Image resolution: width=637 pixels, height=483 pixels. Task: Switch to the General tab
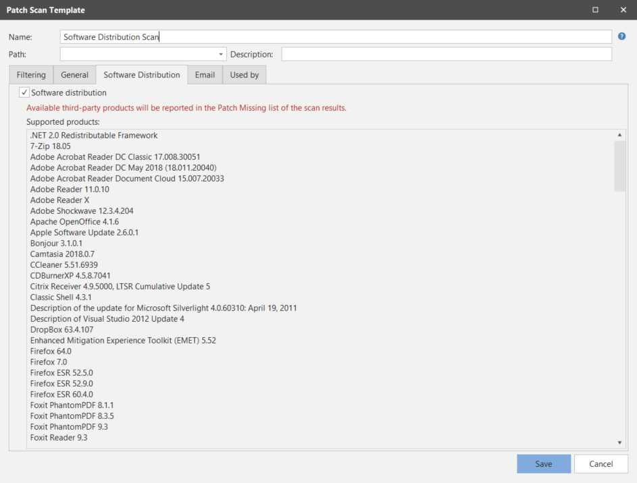pyautogui.click(x=74, y=75)
